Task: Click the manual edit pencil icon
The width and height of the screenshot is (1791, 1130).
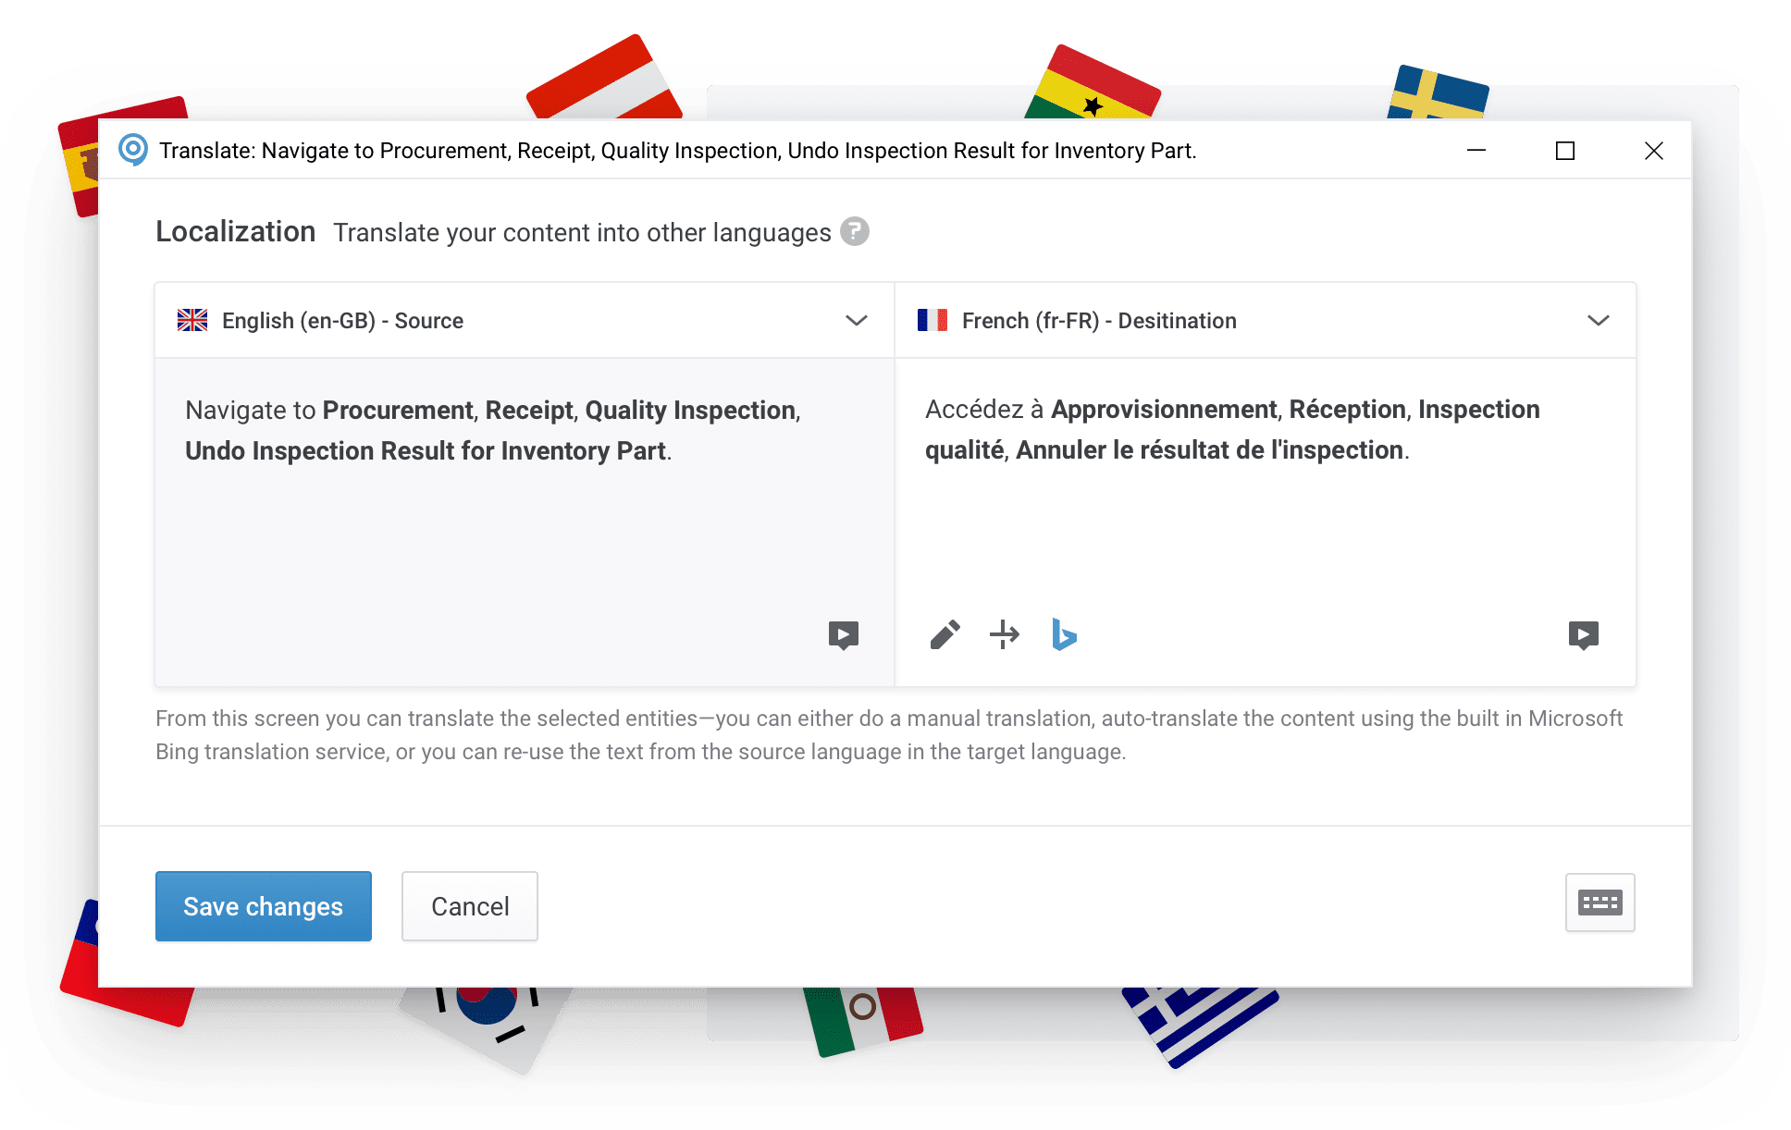Action: pos(941,635)
